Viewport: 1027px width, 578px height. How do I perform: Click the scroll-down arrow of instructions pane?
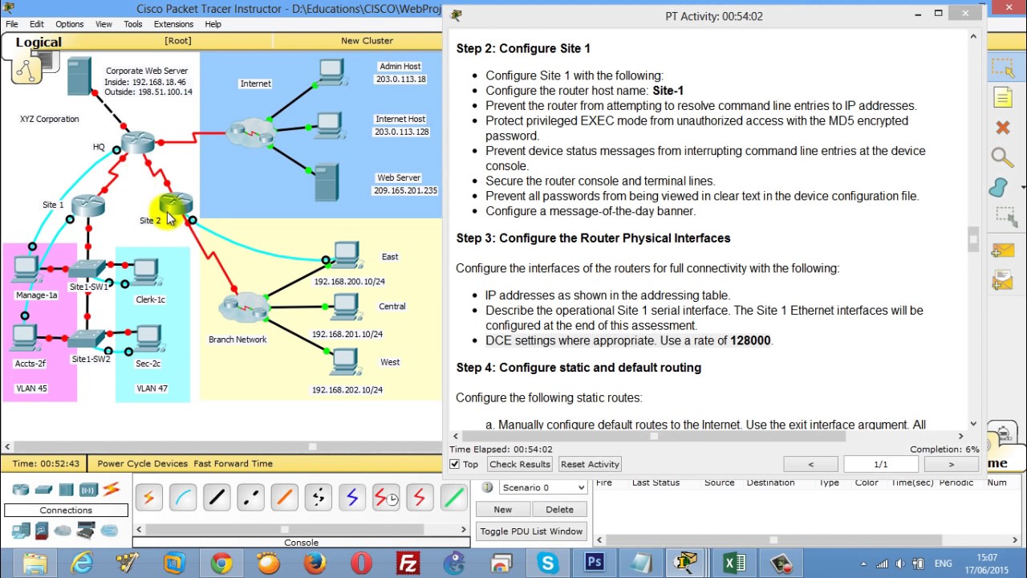[x=973, y=423]
